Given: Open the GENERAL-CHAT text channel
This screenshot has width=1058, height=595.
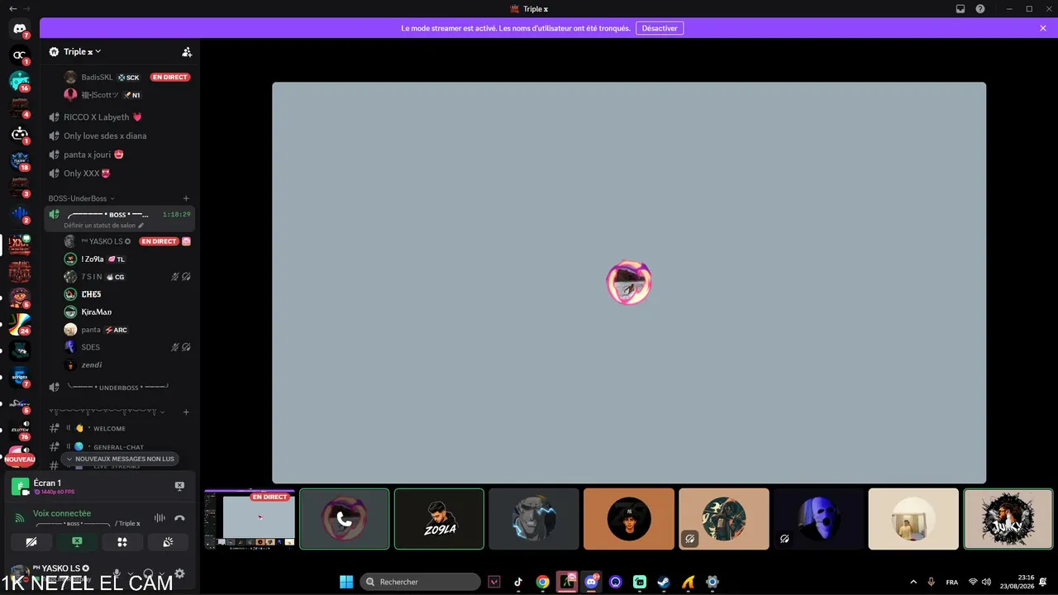Looking at the screenshot, I should 120,447.
